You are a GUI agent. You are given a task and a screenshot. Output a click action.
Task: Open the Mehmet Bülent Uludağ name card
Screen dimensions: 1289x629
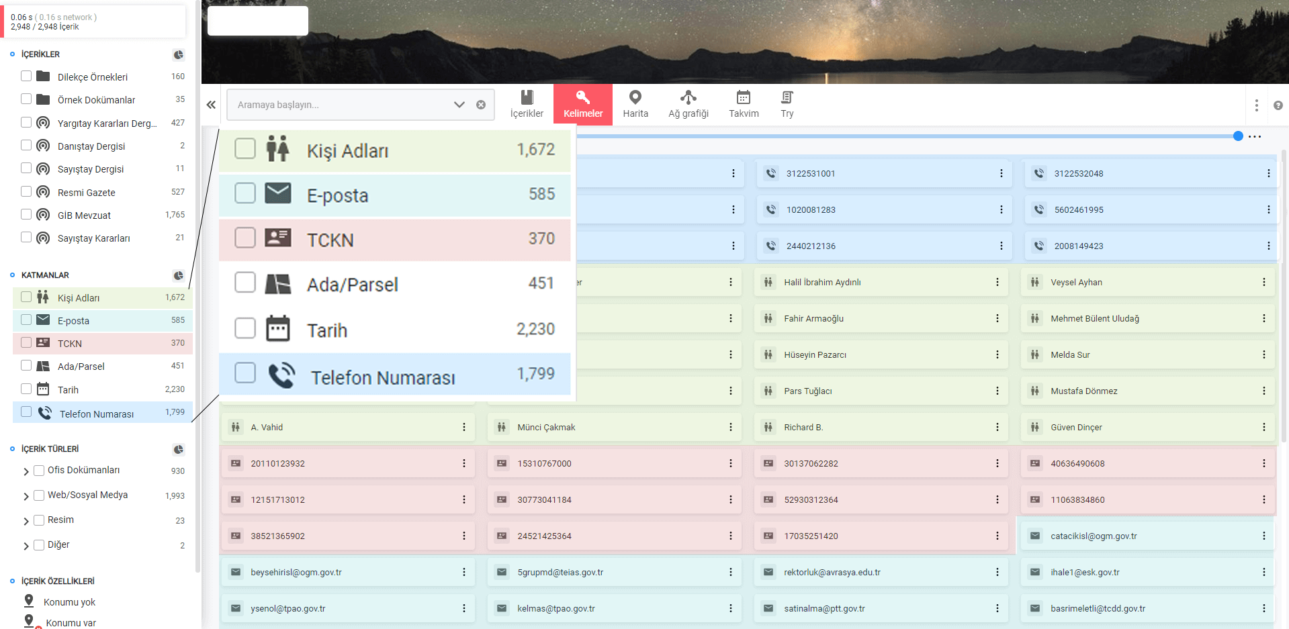point(1147,318)
